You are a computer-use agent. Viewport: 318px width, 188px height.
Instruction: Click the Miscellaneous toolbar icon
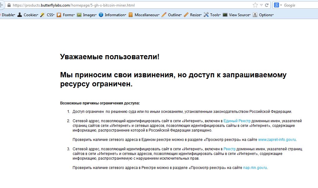[x=131, y=15]
